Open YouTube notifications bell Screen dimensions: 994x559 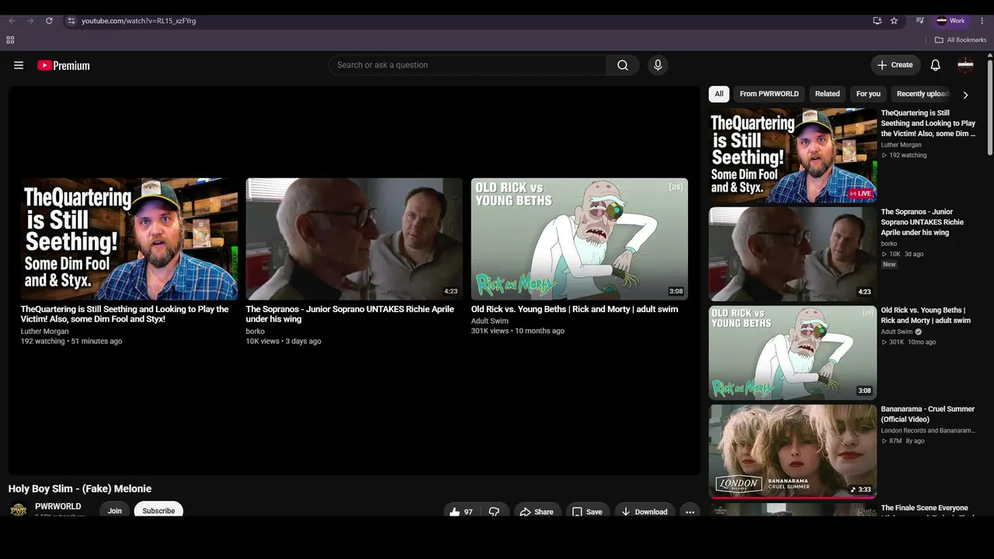pos(936,65)
